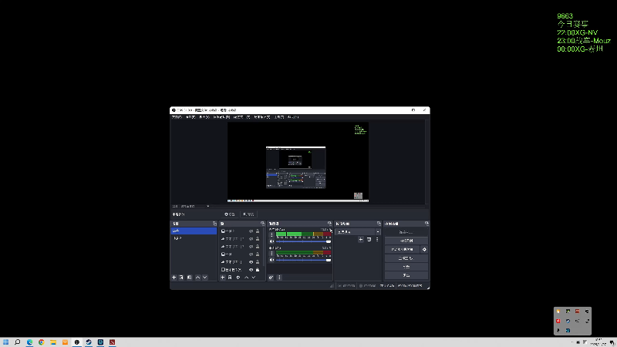
Task: Pop out the Audio Mixer dock
Action: click(x=330, y=224)
